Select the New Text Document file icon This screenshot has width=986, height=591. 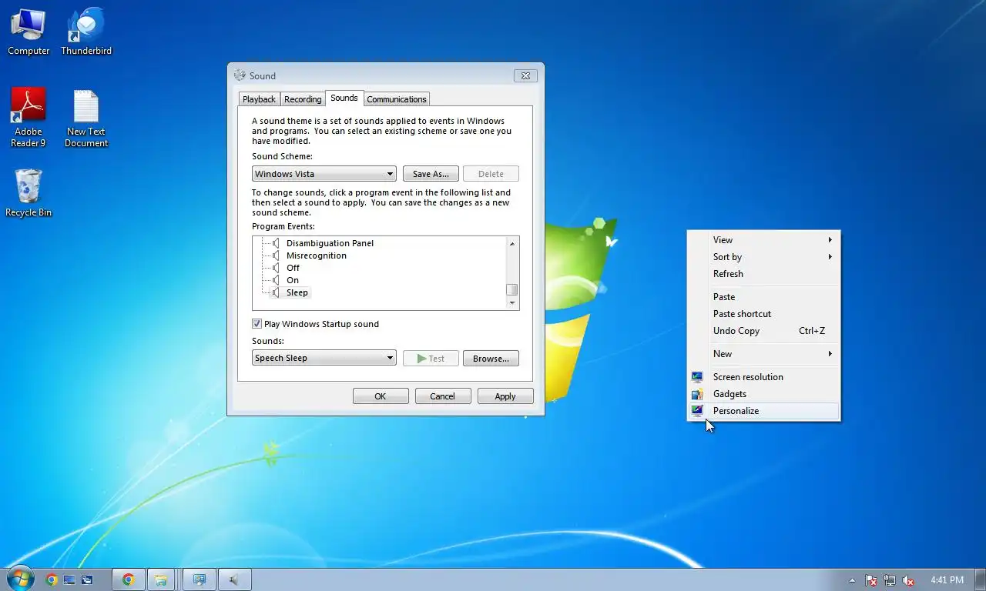click(86, 118)
